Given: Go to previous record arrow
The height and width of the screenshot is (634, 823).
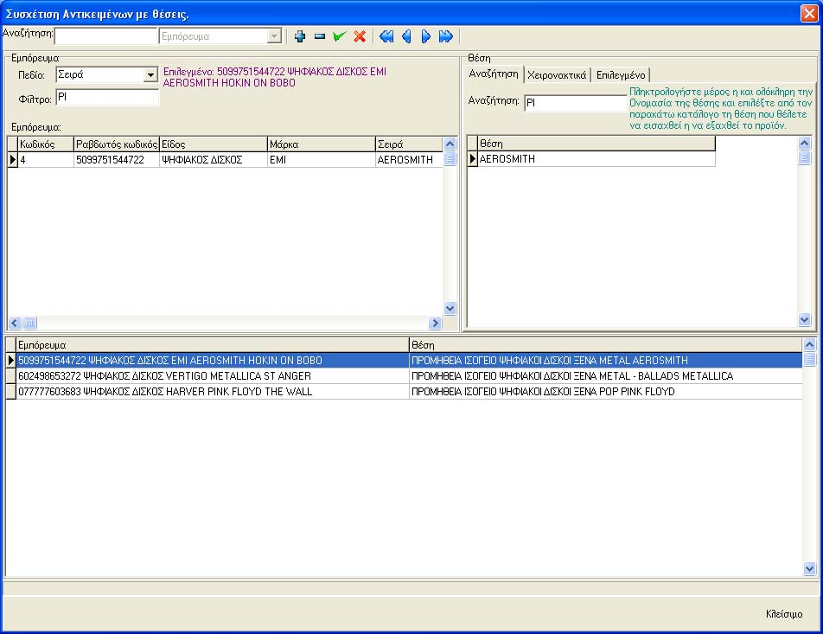Looking at the screenshot, I should pyautogui.click(x=406, y=36).
